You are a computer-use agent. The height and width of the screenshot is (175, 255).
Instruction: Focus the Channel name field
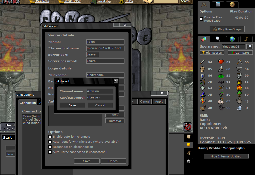[100, 91]
